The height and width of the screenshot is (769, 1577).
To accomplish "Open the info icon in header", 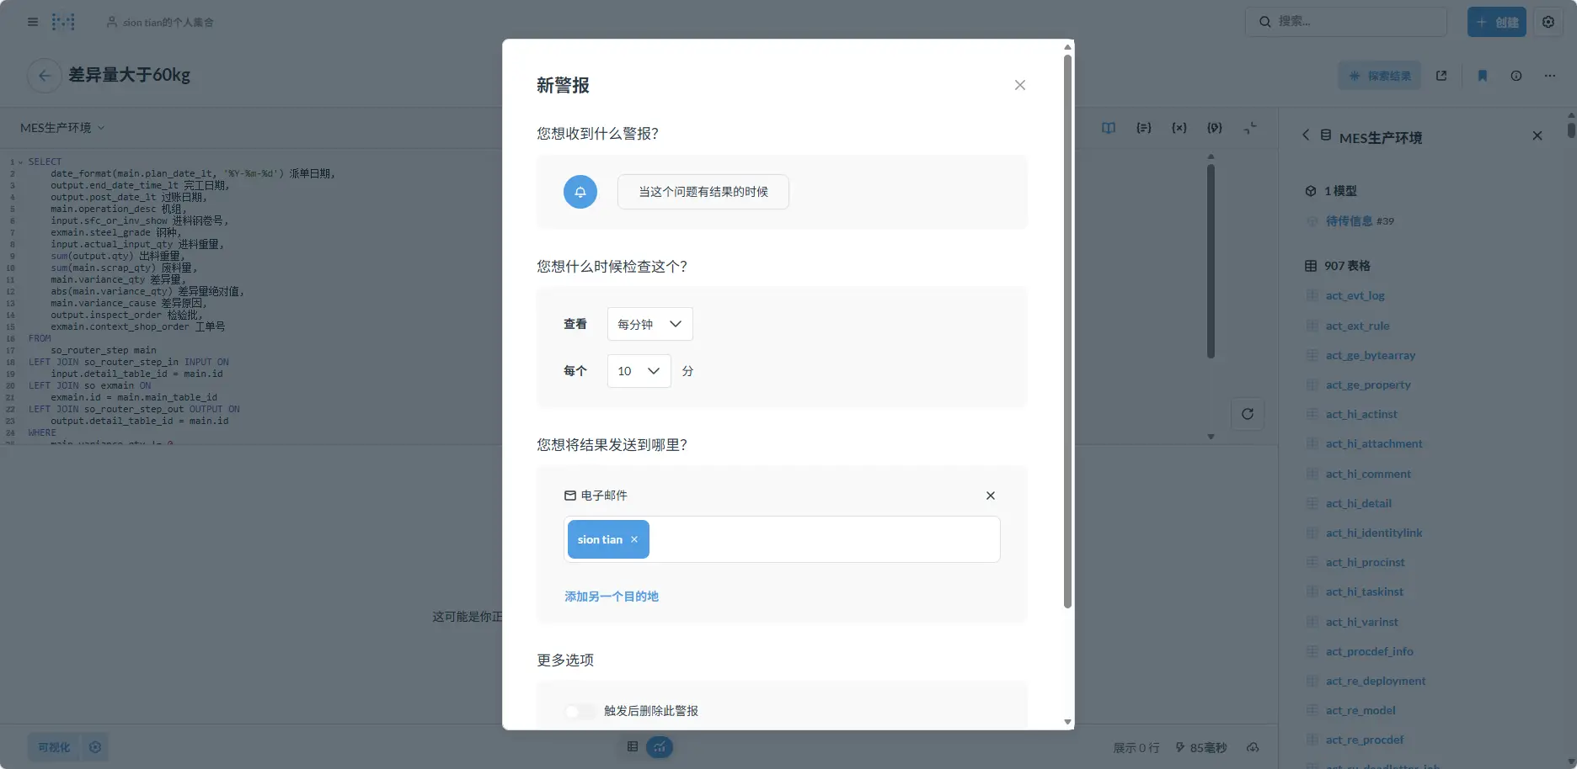I will (x=1516, y=76).
